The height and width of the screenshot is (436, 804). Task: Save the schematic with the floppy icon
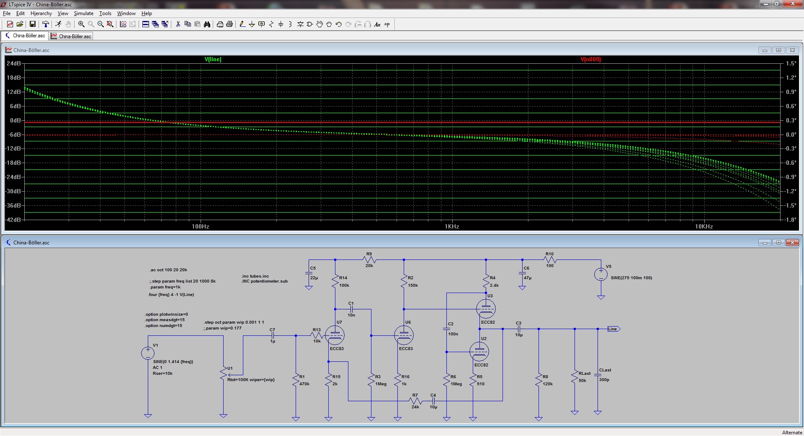click(32, 24)
